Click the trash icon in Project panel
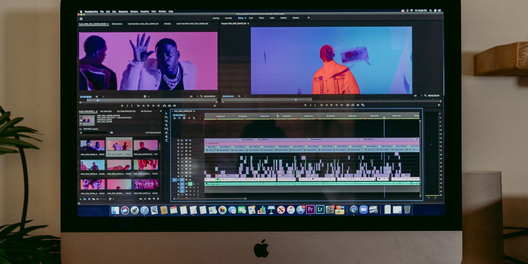Image resolution: width=528 pixels, height=264 pixels. 158,199
